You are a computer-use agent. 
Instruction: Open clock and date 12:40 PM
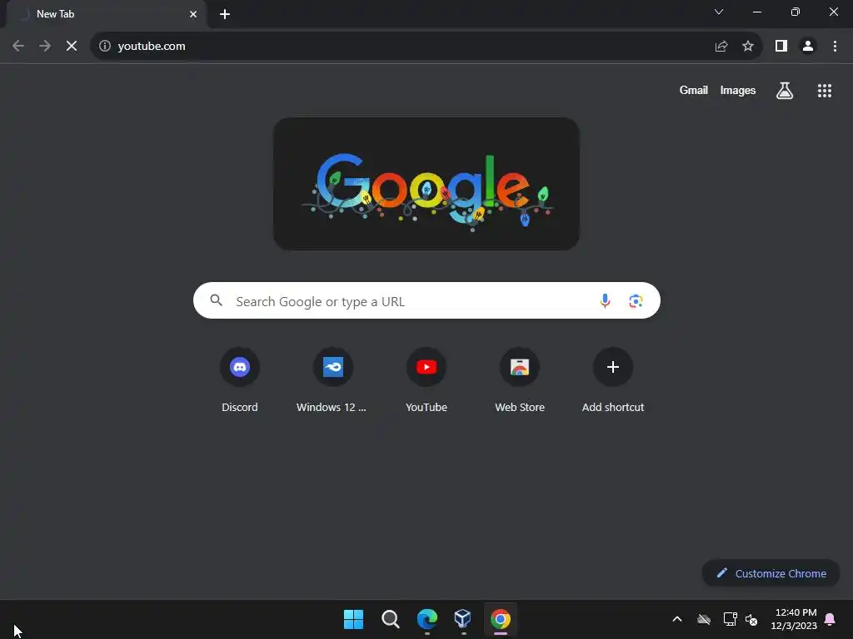794,619
